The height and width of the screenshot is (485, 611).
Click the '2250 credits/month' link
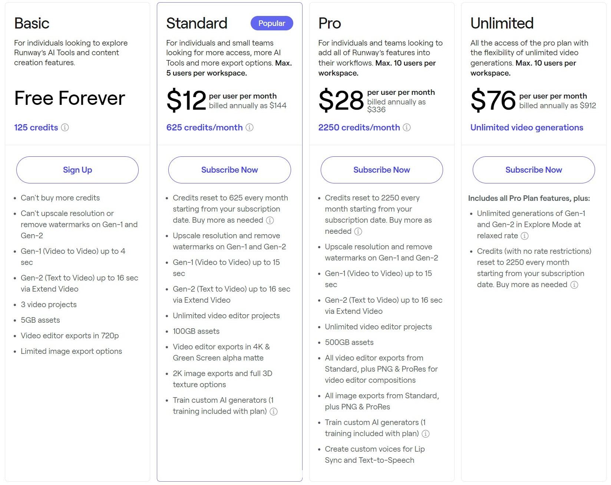(x=359, y=127)
